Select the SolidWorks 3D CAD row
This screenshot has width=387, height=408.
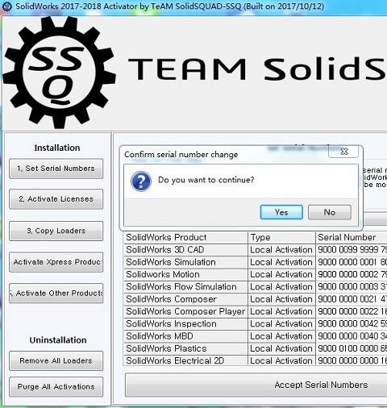tap(256, 250)
